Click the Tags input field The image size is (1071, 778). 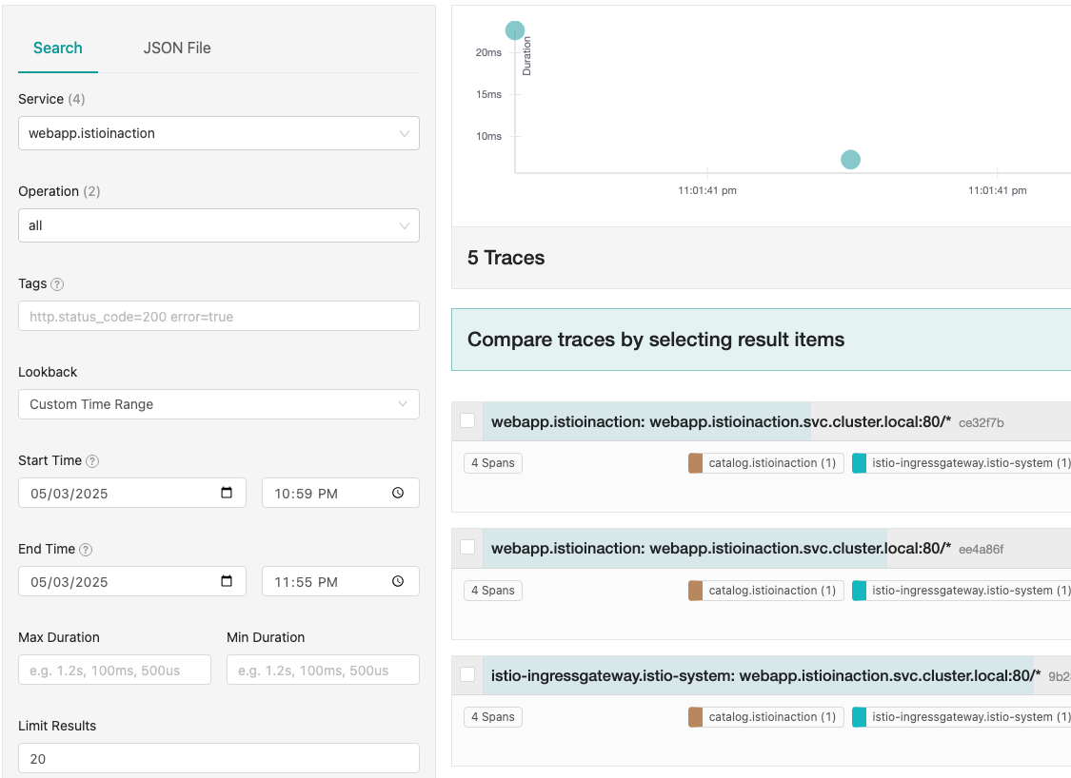(219, 316)
